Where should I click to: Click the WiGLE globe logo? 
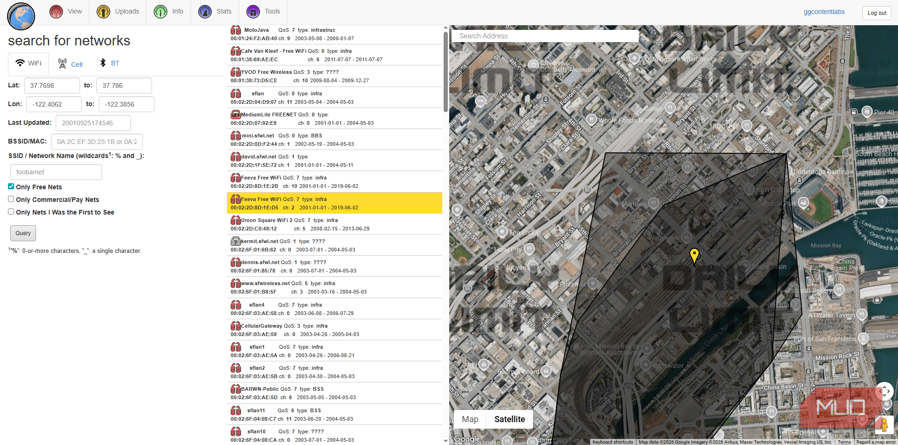click(21, 16)
